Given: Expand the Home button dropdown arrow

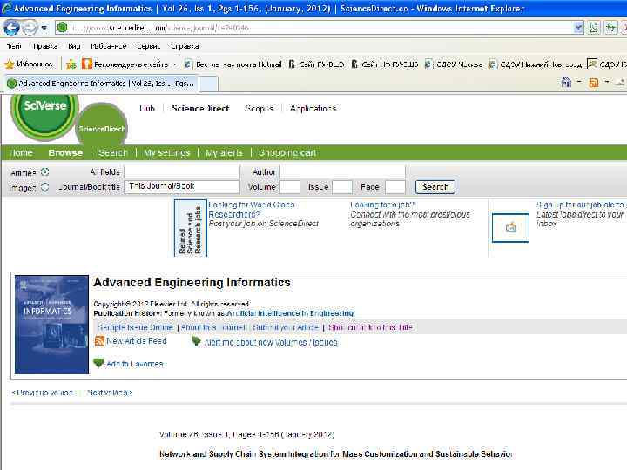Looking at the screenshot, I should tap(579, 82).
